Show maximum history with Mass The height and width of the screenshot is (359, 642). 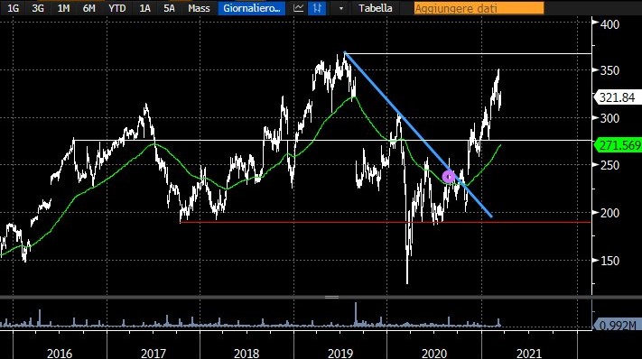199,8
